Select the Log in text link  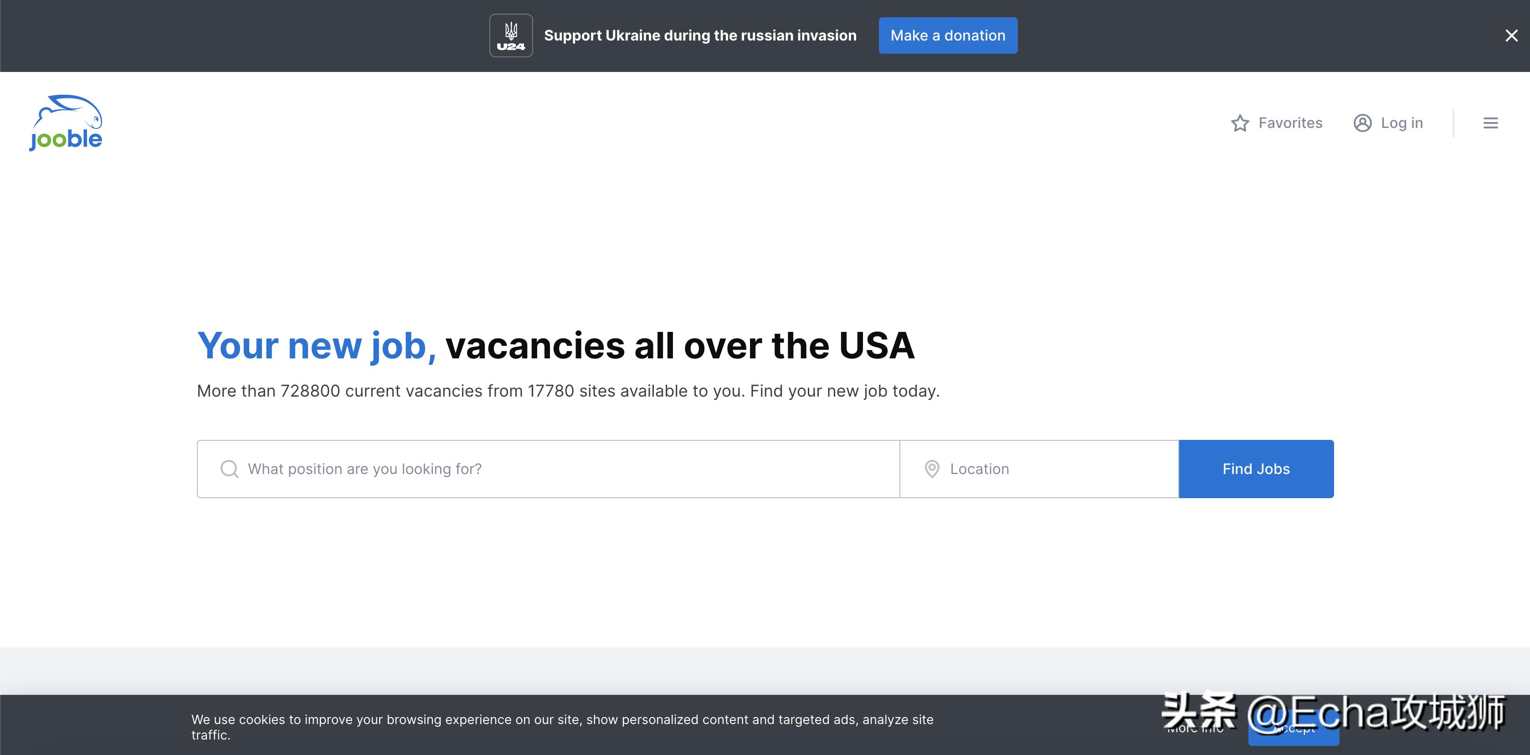tap(1402, 123)
